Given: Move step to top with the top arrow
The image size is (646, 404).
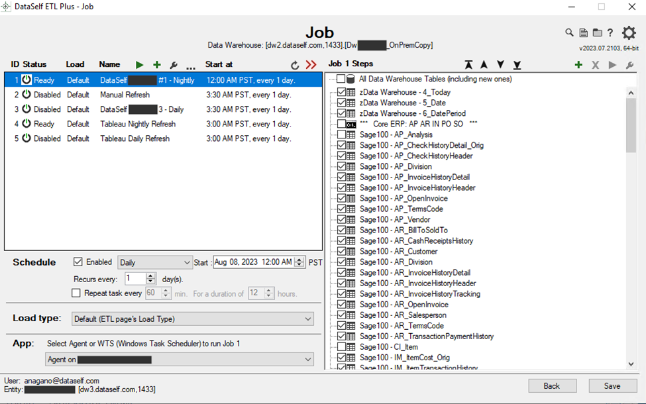Looking at the screenshot, I should 469,65.
